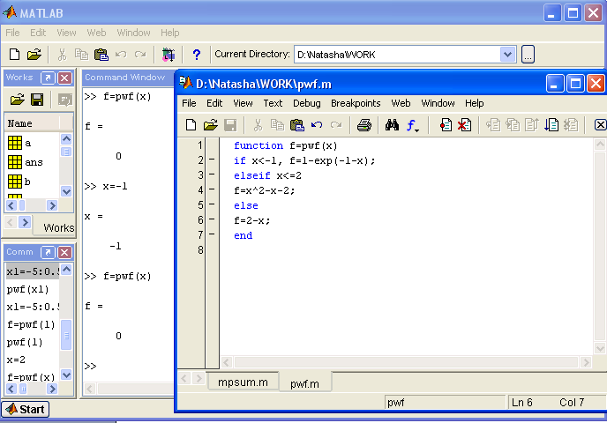Click Save workspace icon in Workspace panel
The height and width of the screenshot is (423, 607).
click(37, 100)
